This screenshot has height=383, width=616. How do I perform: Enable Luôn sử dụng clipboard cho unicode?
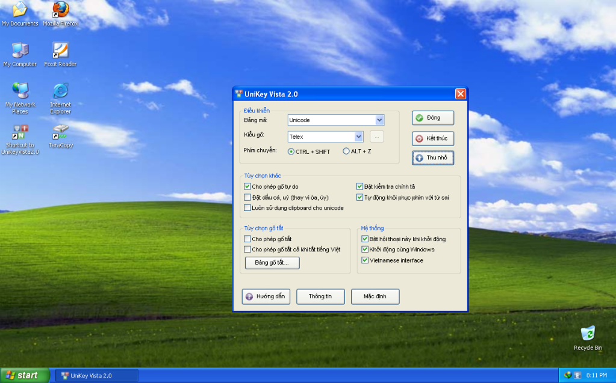247,208
